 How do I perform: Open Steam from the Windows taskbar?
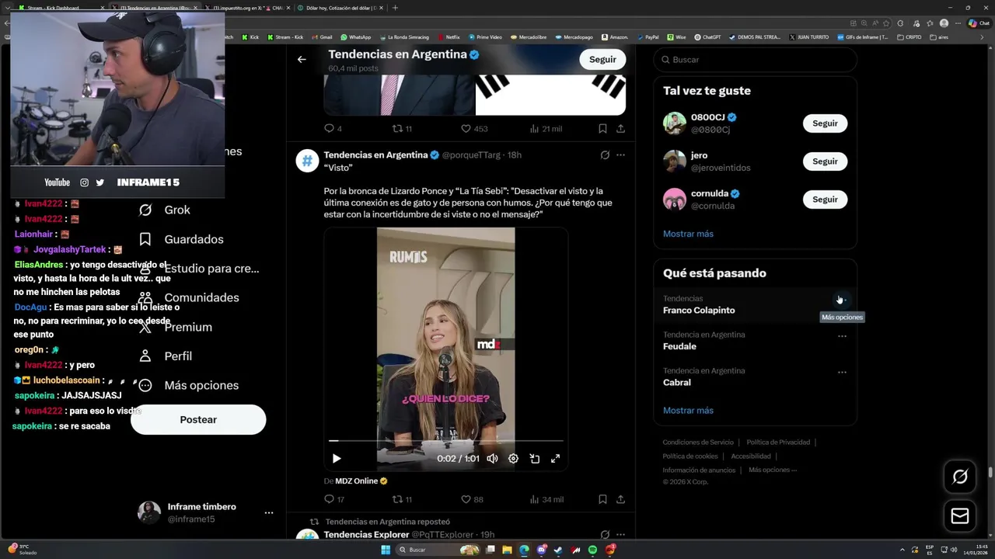pyautogui.click(x=558, y=550)
